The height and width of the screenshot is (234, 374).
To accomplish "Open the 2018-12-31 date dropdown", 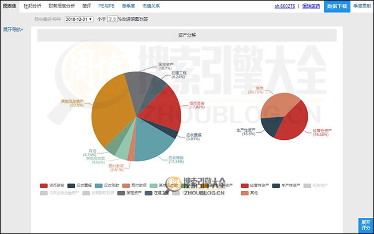I will [x=79, y=19].
